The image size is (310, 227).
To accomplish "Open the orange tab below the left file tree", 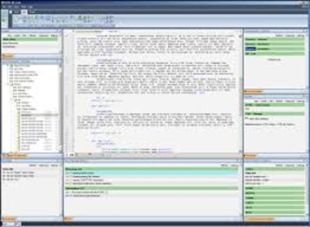I will coord(15,156).
